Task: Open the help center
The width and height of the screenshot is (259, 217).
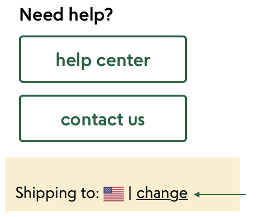Action: tap(103, 59)
